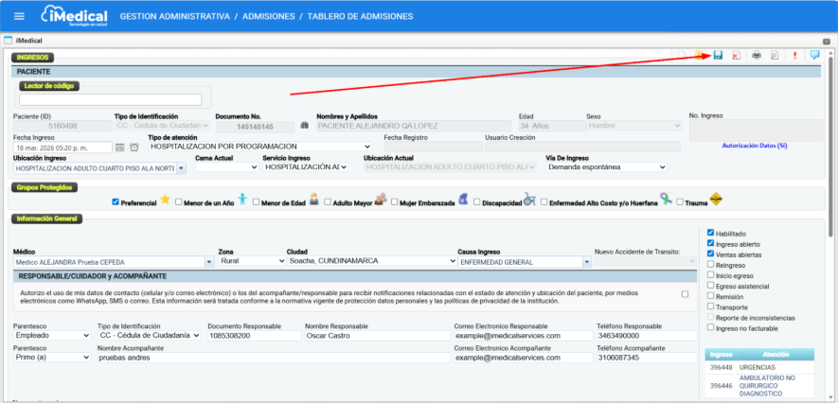Enable the Adulto Mayor checkbox
The image size is (838, 403).
pyautogui.click(x=328, y=201)
